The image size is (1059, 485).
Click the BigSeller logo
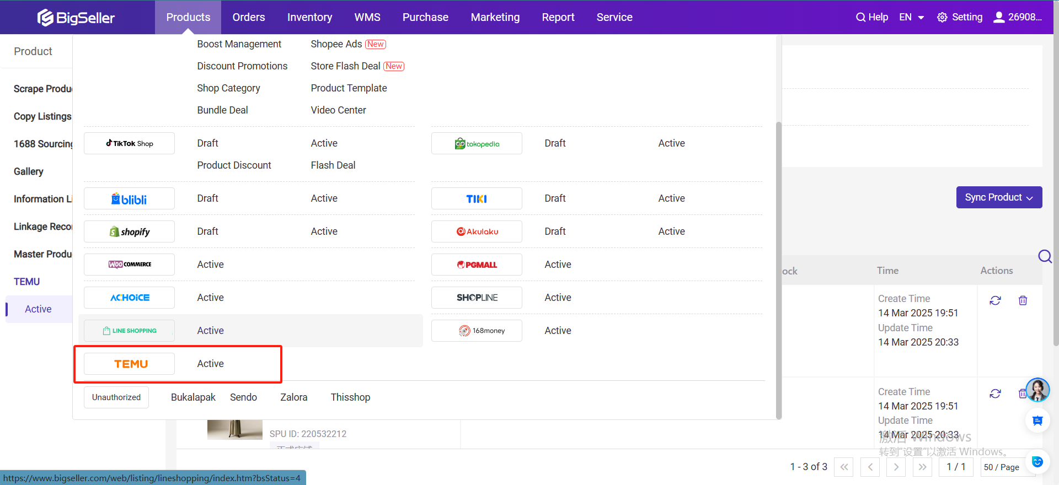[x=76, y=18]
